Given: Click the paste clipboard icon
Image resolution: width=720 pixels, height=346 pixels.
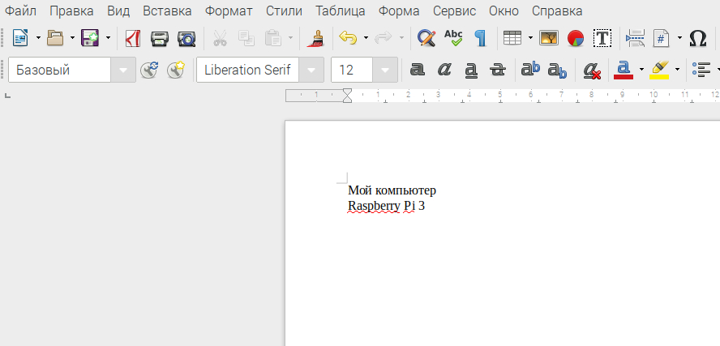Looking at the screenshot, I should click(272, 38).
